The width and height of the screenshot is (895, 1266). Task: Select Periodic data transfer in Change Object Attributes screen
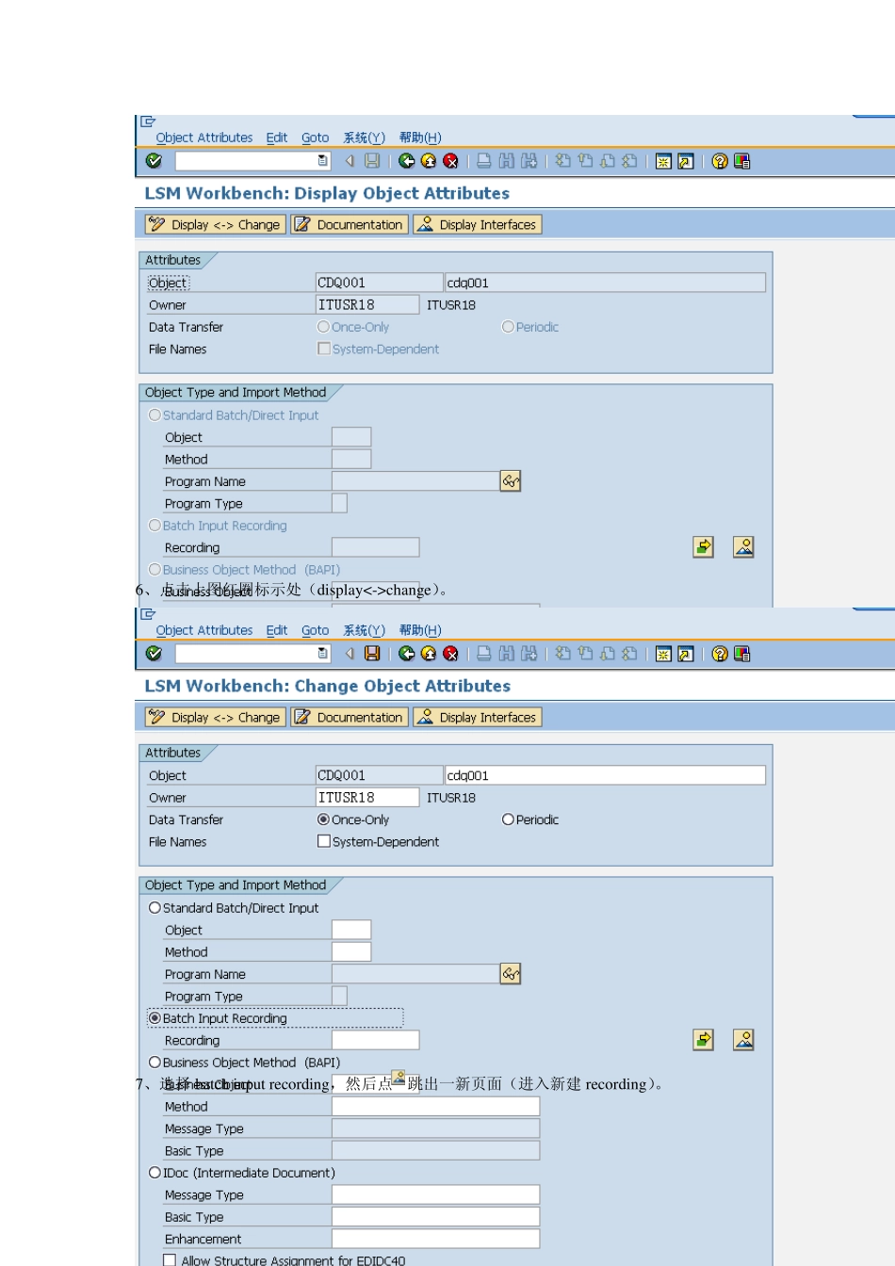tap(508, 820)
